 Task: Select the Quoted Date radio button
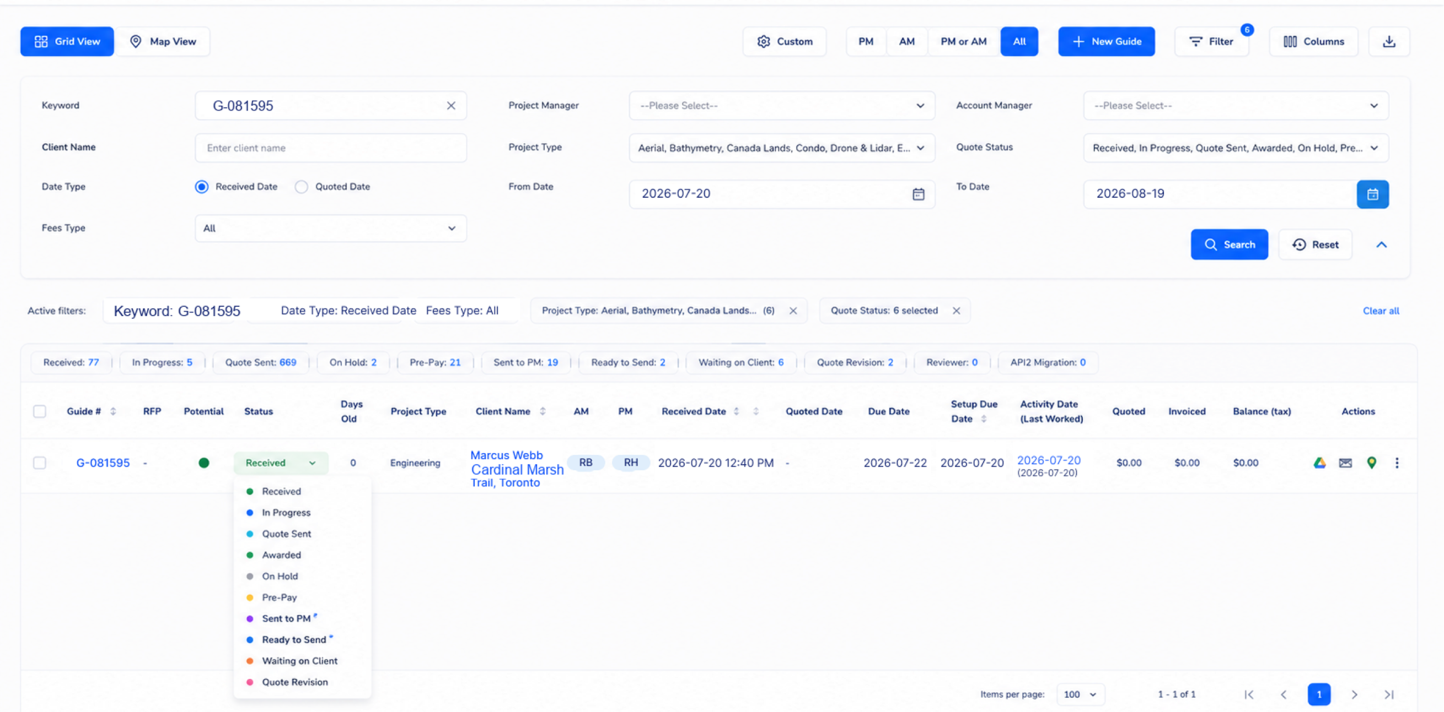point(301,187)
